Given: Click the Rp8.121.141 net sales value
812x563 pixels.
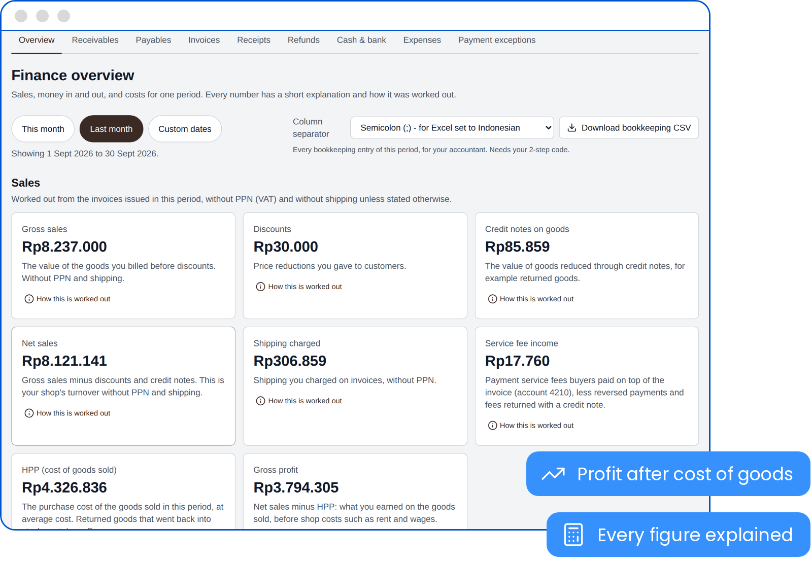Looking at the screenshot, I should (64, 361).
